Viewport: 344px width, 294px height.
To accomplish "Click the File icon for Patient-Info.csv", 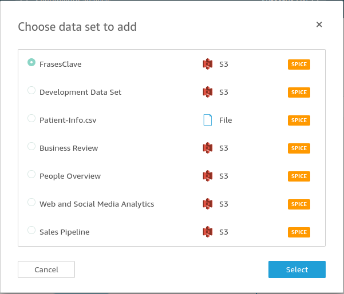I will coord(207,120).
